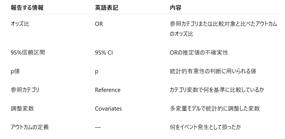Select the アウトカムの定義 row label
285x139 pixels.
pyautogui.click(x=30, y=127)
